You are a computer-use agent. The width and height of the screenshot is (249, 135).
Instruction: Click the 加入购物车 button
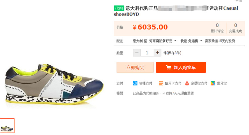pos(181,67)
